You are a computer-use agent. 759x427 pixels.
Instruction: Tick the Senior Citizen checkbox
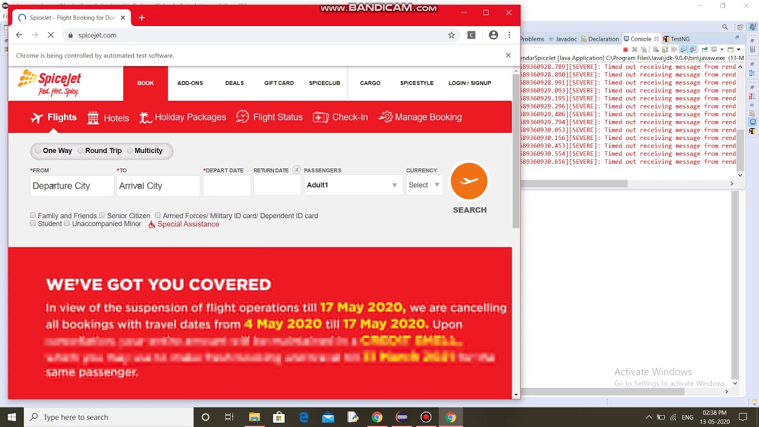[x=102, y=215]
